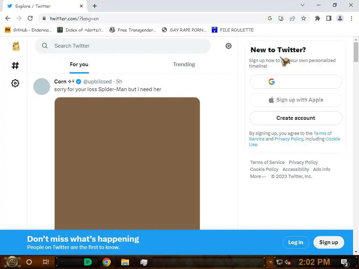Image resolution: width=359 pixels, height=269 pixels.
Task: Open the Chrome extensions puzzle icon
Action: (x=317, y=18)
